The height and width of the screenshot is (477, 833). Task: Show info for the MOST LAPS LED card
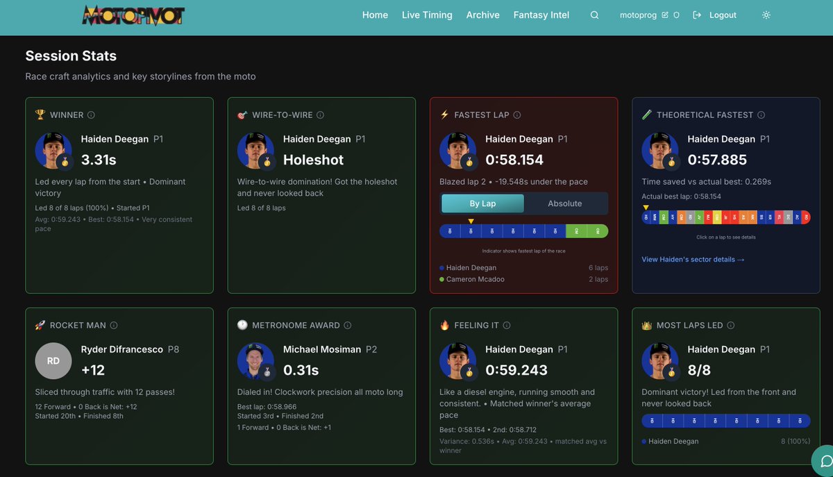pyautogui.click(x=730, y=326)
